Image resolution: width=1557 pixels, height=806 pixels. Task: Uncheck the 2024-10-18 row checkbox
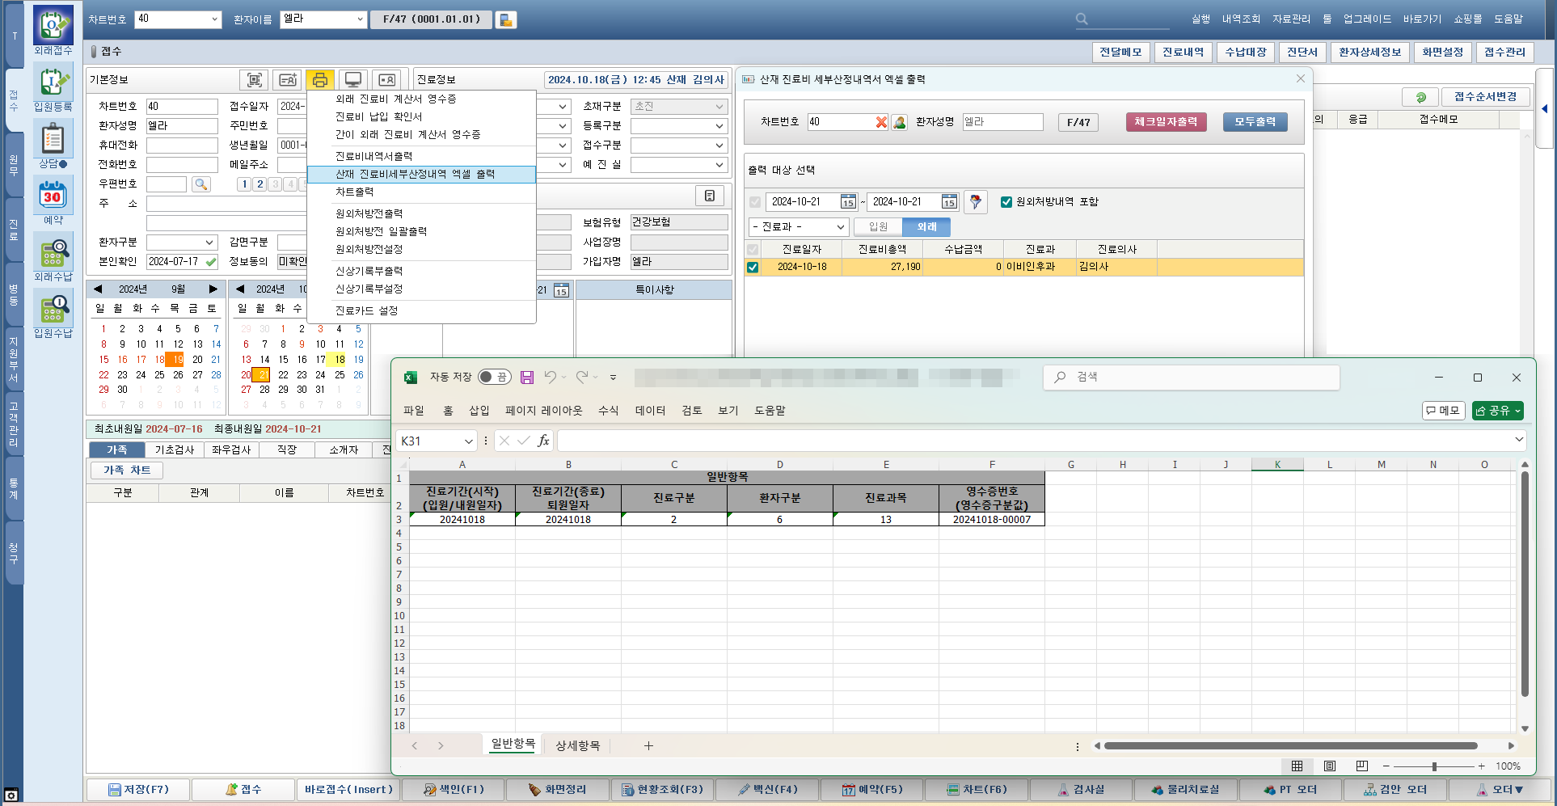[753, 267]
